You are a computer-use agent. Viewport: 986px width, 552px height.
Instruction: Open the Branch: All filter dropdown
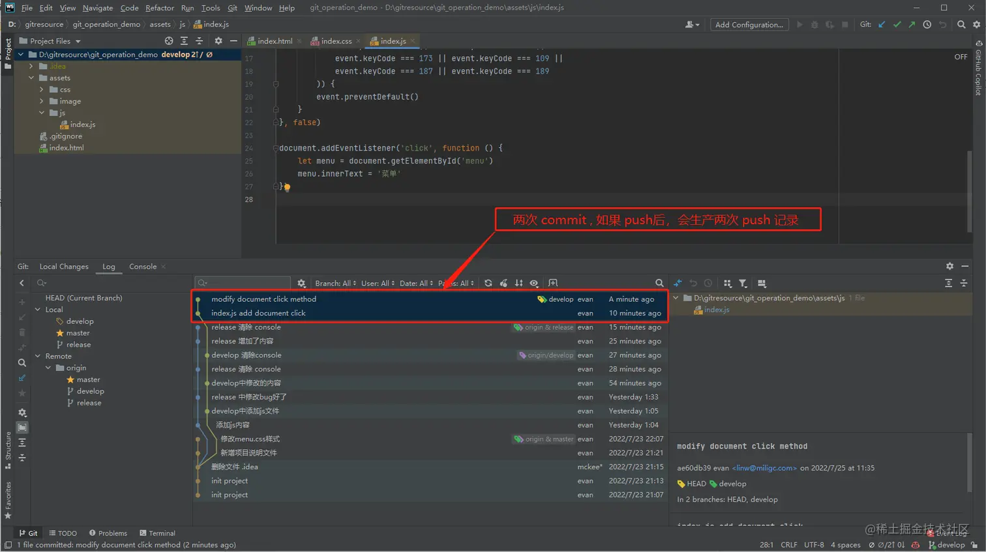click(x=335, y=283)
